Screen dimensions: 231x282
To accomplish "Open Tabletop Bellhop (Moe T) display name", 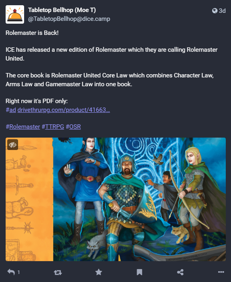I will click(62, 10).
